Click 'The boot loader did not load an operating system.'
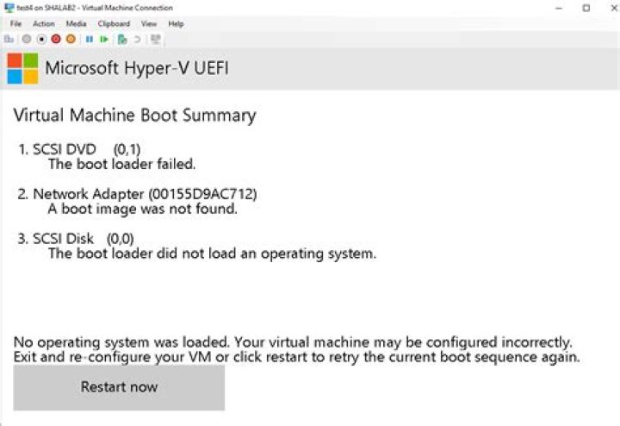This screenshot has width=620, height=426. (212, 254)
